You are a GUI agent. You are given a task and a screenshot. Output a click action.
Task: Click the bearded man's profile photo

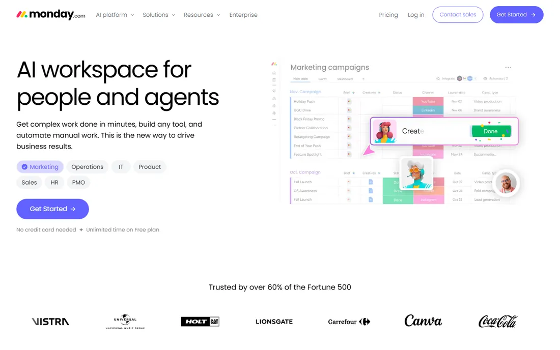[506, 183]
